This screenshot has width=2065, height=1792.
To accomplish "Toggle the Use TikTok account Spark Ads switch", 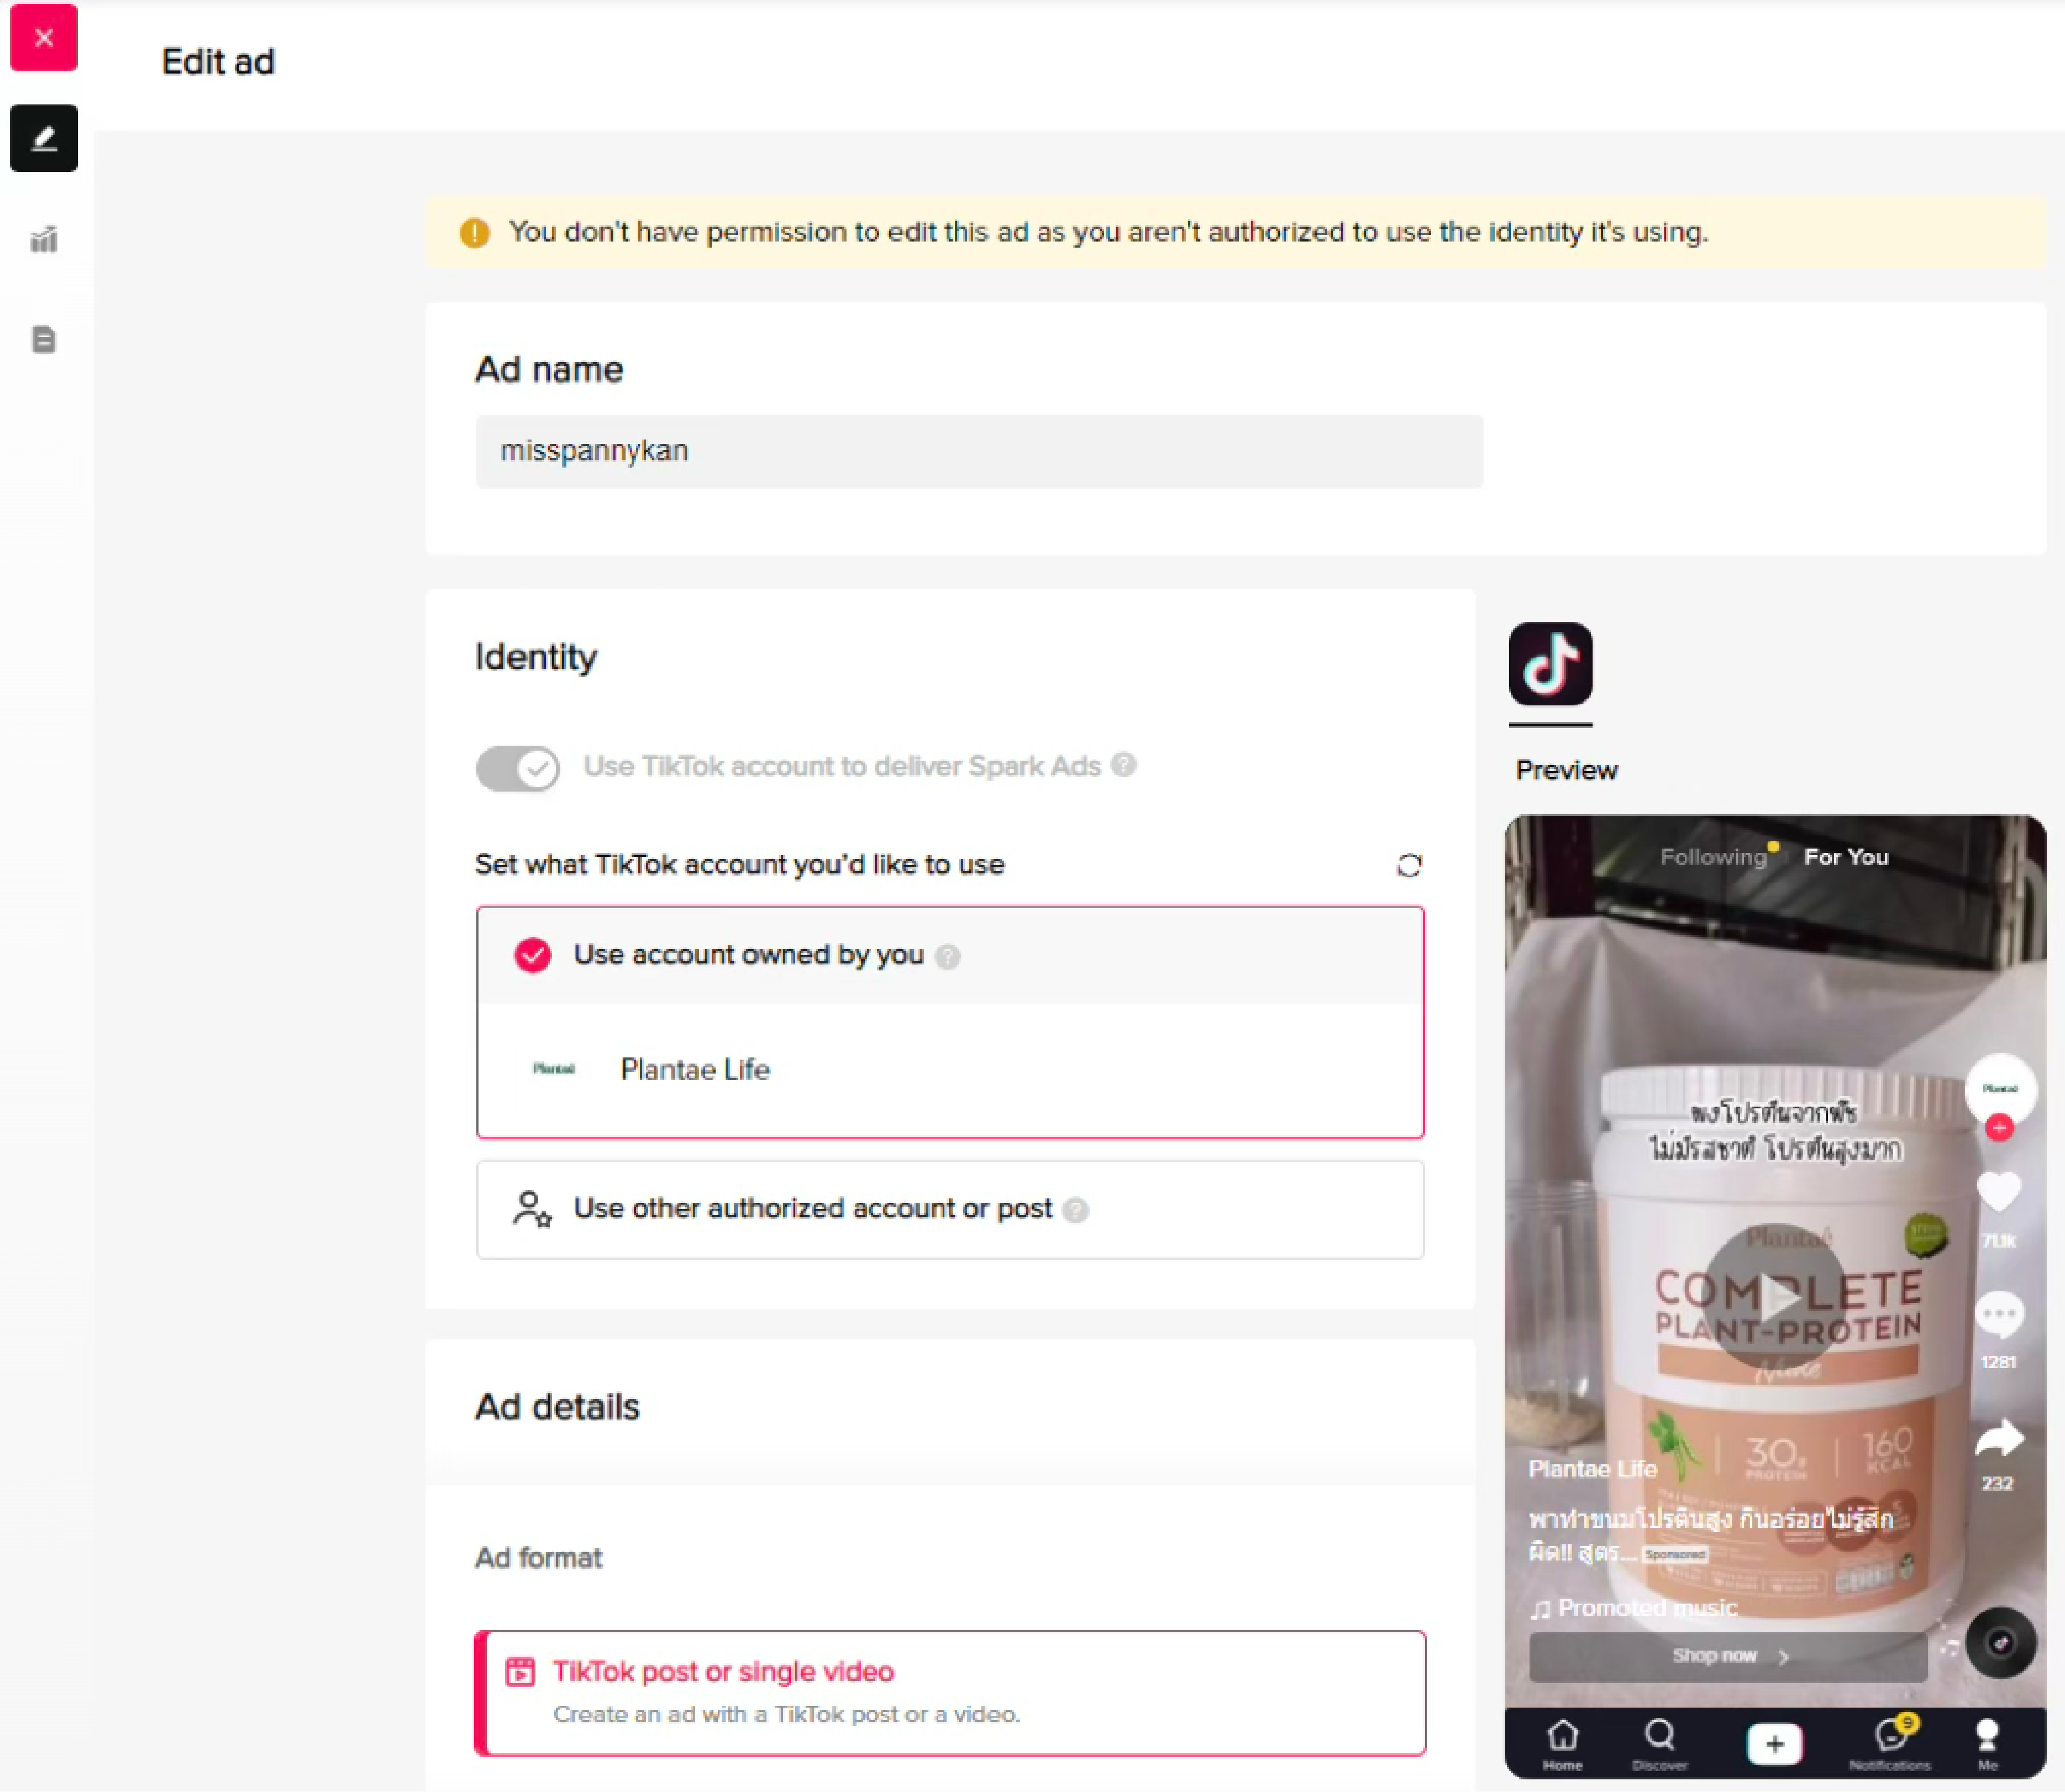I will pos(518,768).
